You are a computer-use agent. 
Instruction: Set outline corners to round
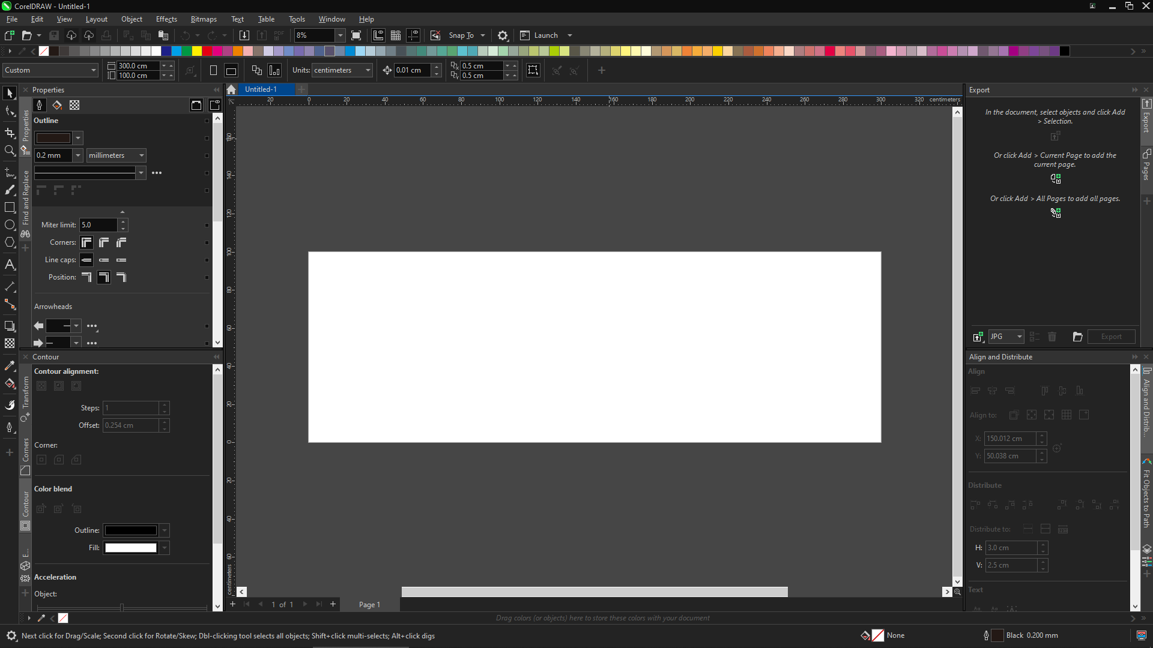(104, 242)
